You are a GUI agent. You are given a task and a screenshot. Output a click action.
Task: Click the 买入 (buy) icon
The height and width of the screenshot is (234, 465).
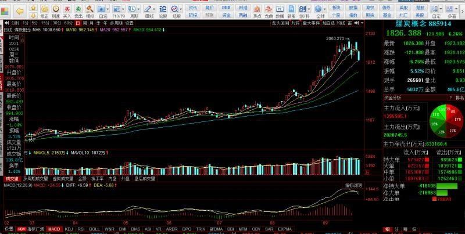click(x=68, y=11)
